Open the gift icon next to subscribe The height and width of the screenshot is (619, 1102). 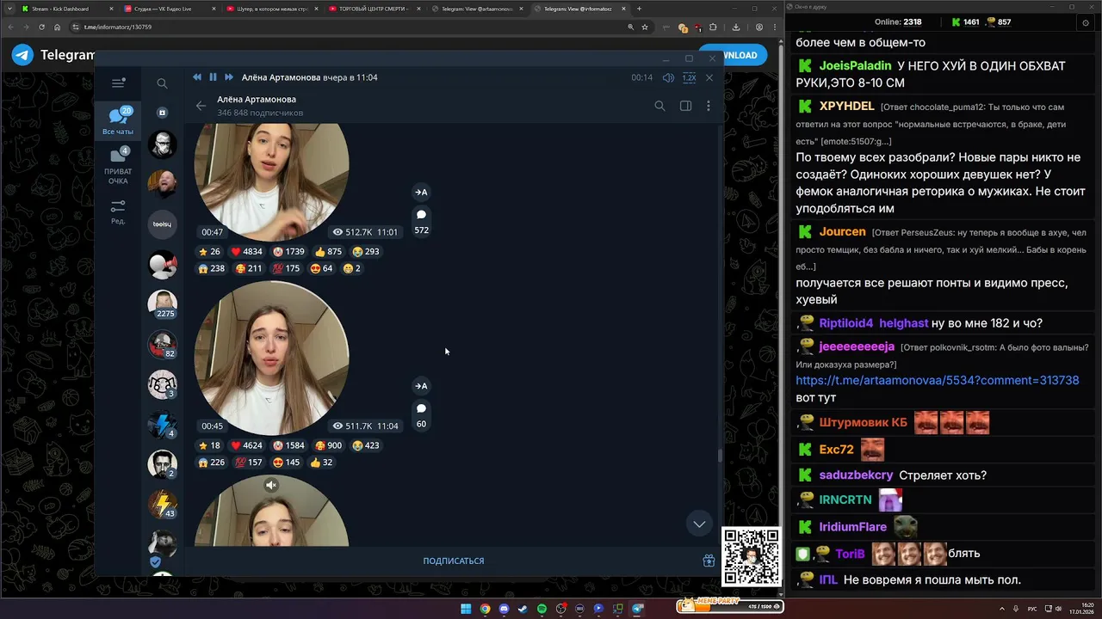(709, 561)
